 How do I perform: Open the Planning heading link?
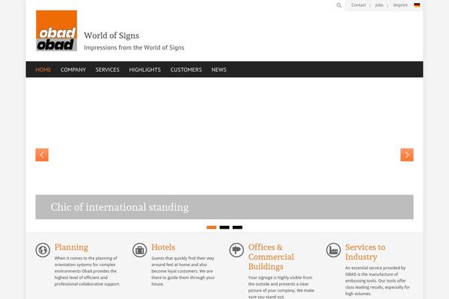click(x=71, y=247)
